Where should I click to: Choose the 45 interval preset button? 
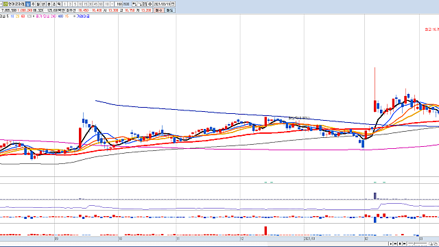tap(95, 4)
